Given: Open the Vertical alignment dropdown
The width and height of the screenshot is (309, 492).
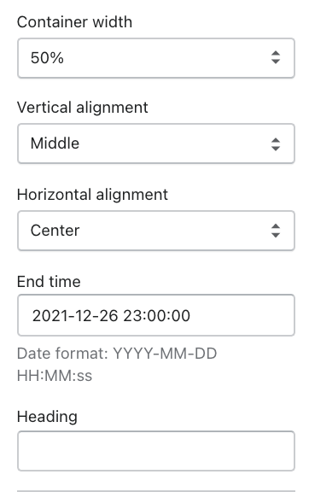Looking at the screenshot, I should (x=156, y=143).
